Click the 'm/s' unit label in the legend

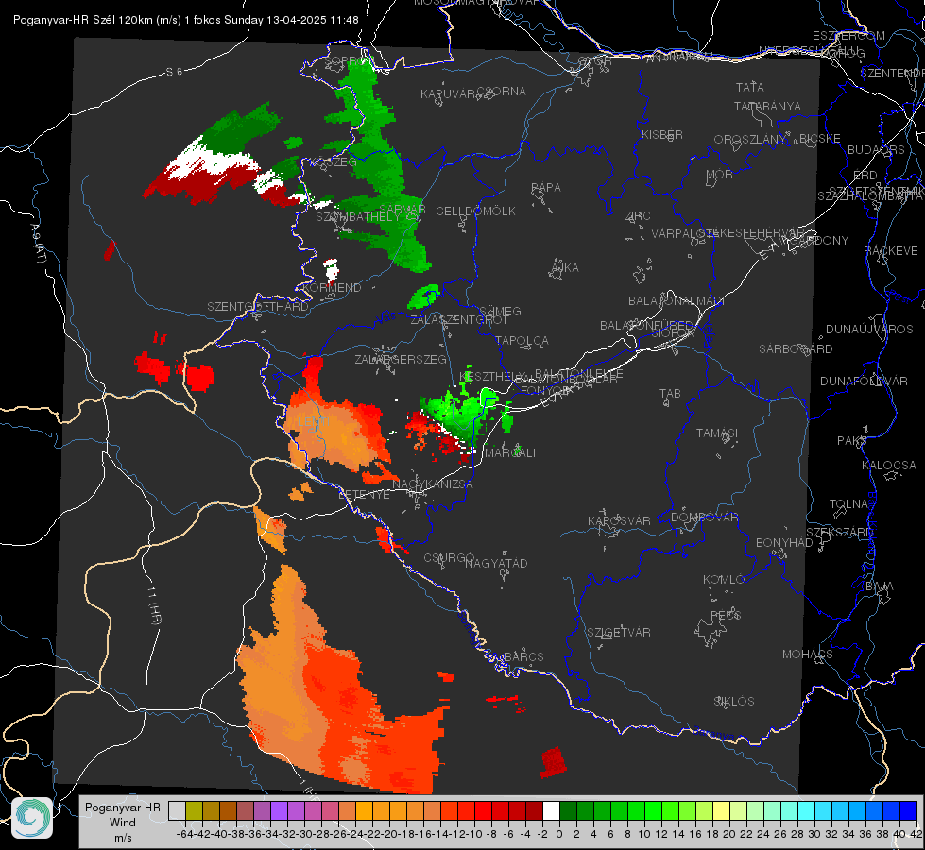[122, 837]
